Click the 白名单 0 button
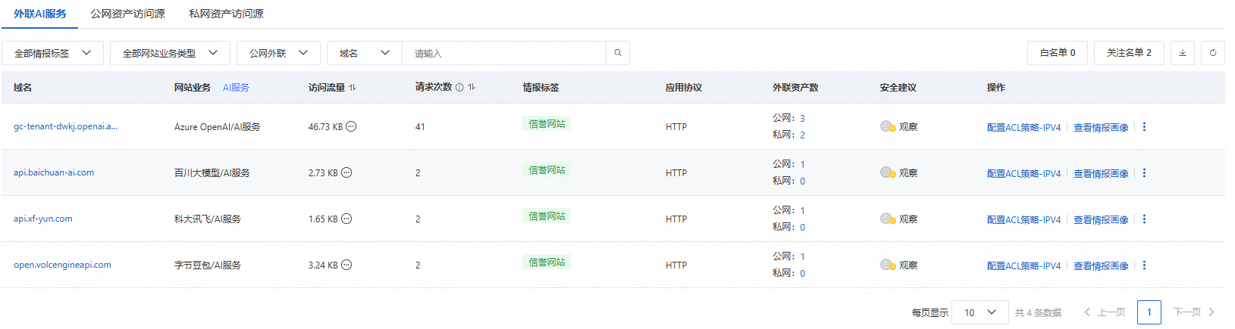Screen dimensions: 1235x329 click(x=1058, y=53)
